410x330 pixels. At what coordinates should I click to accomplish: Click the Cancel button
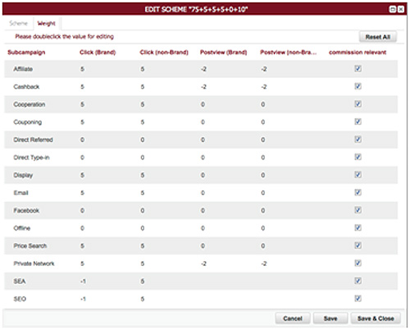293,319
